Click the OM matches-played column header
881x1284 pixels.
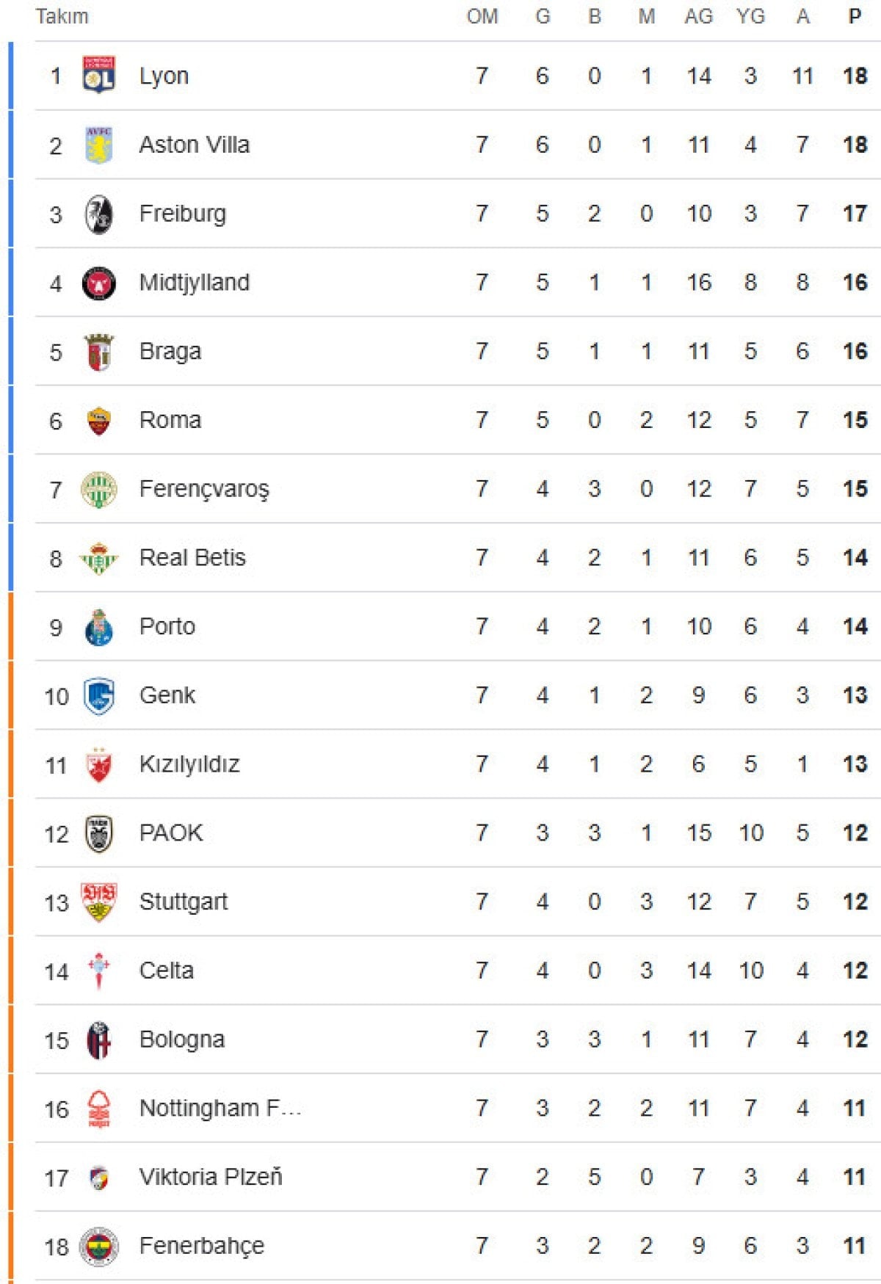[x=482, y=16]
